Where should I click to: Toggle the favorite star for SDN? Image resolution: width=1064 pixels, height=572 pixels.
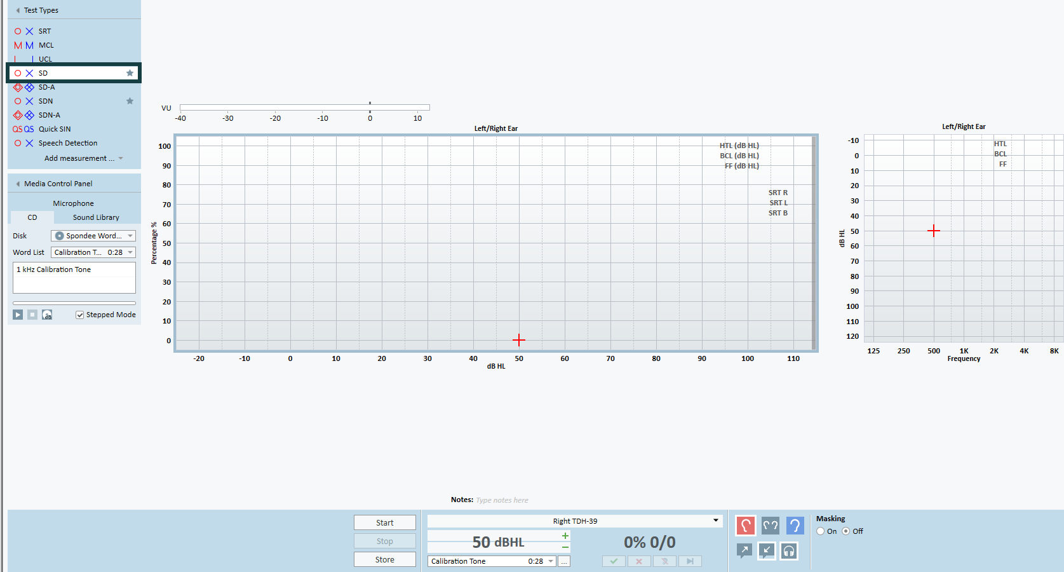[x=130, y=101]
